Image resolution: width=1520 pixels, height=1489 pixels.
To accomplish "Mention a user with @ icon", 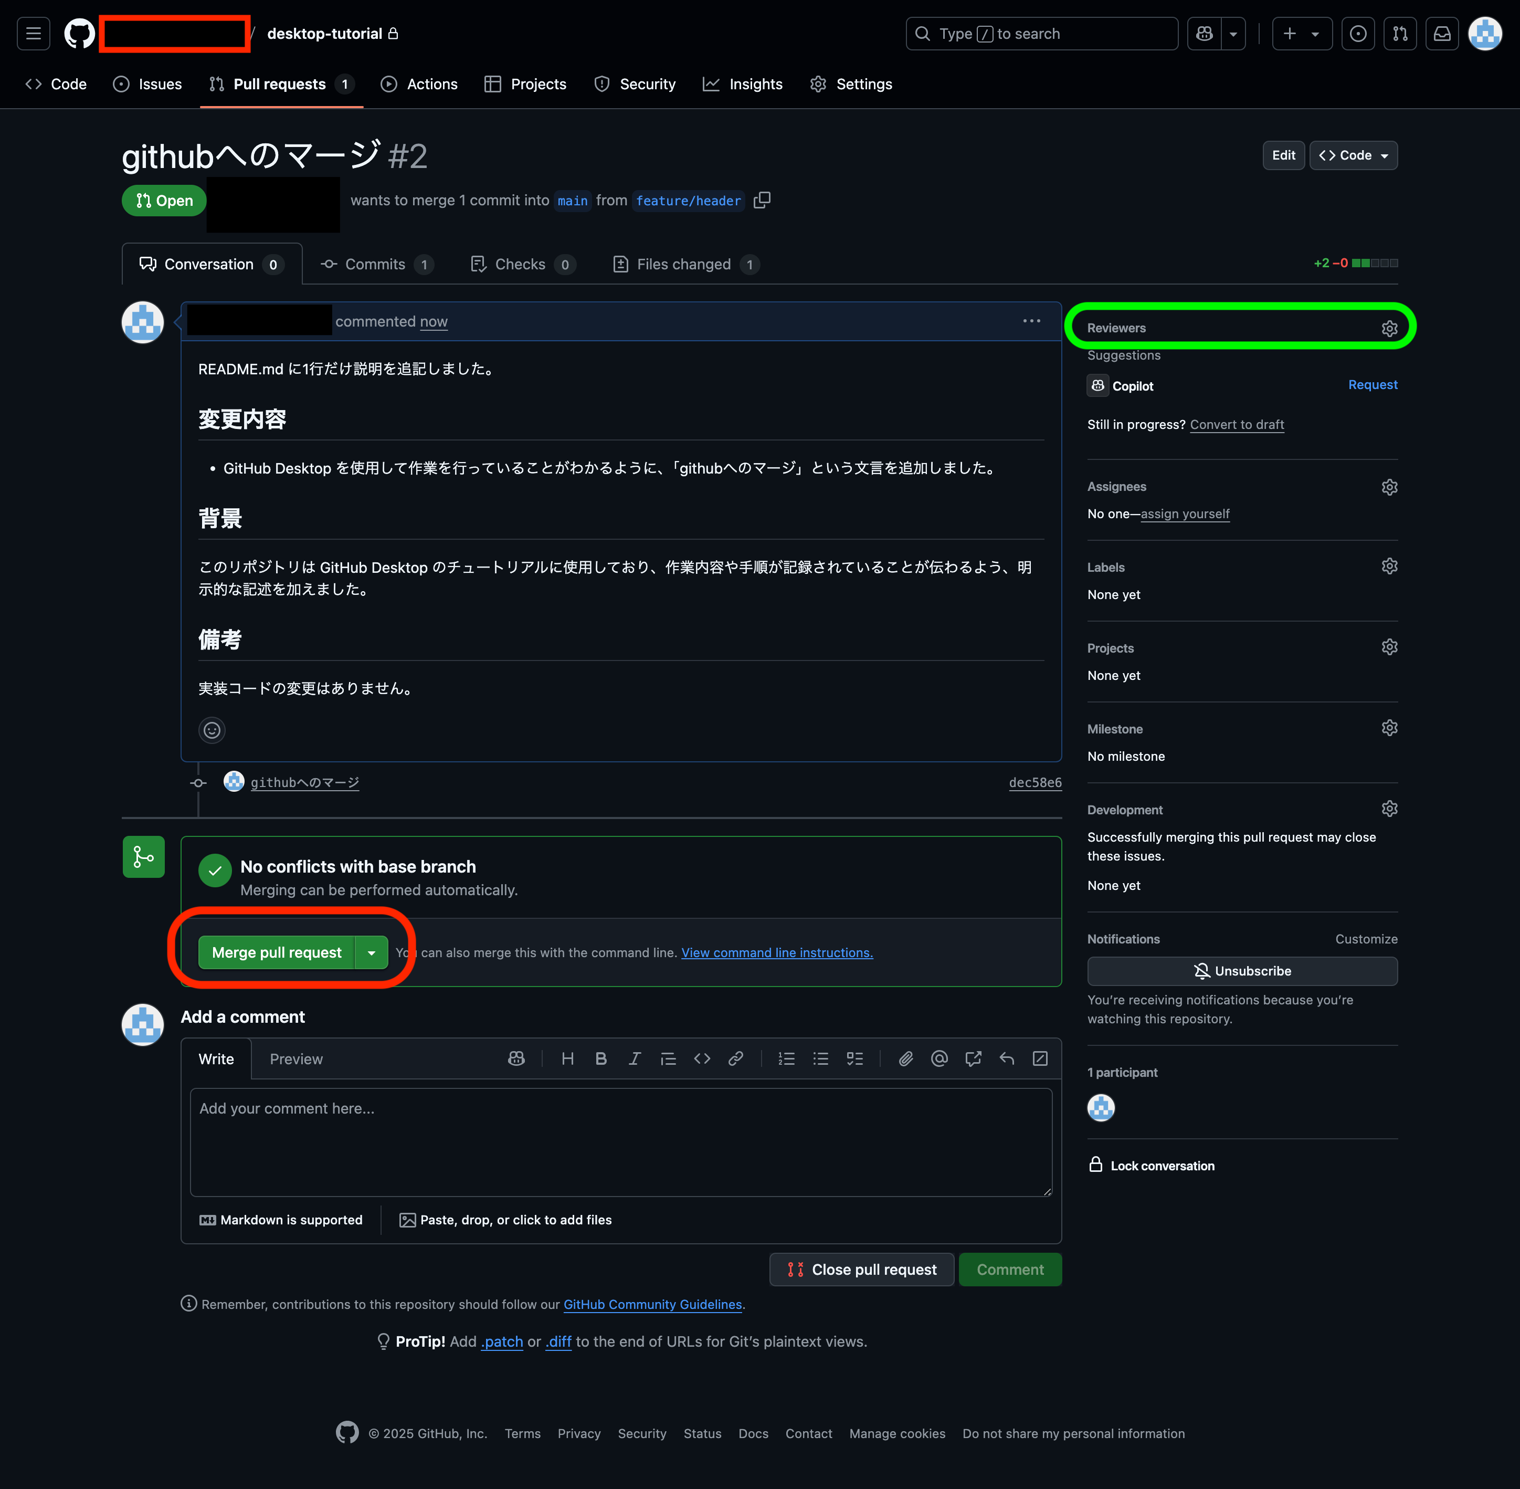I will pyautogui.click(x=939, y=1059).
